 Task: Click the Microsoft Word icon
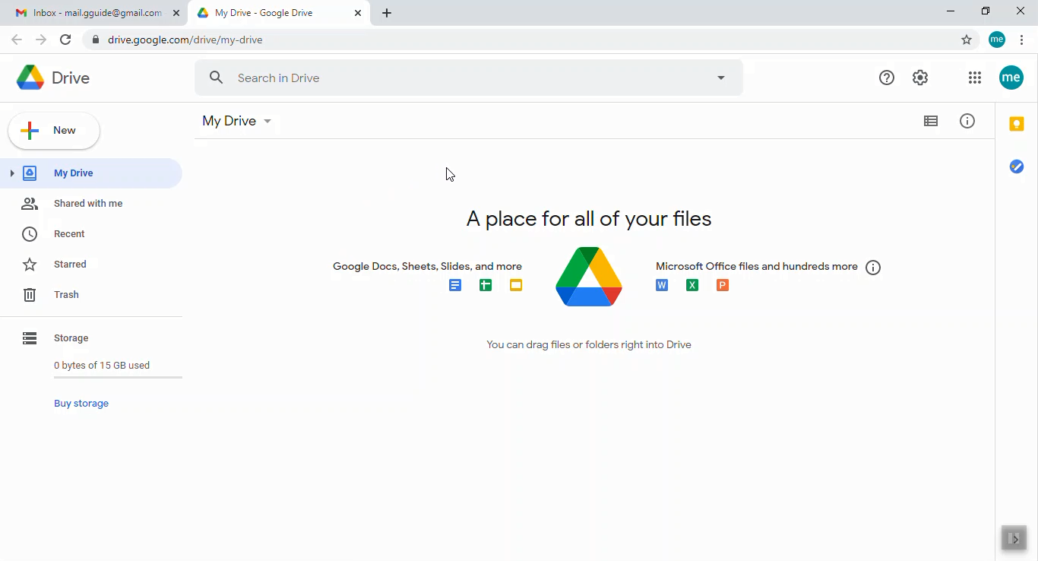pos(662,285)
